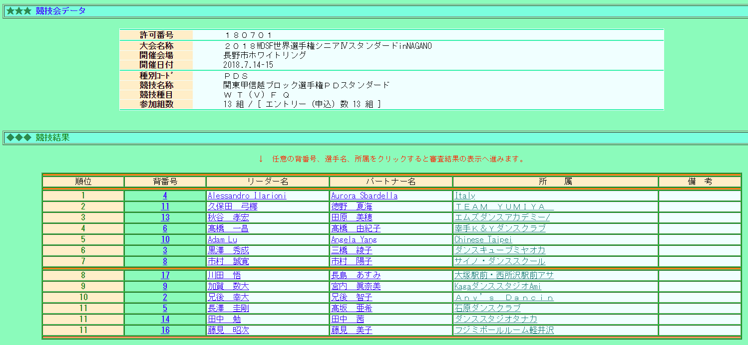Click bib number 16 link
This screenshot has height=345, width=748.
coord(165,330)
